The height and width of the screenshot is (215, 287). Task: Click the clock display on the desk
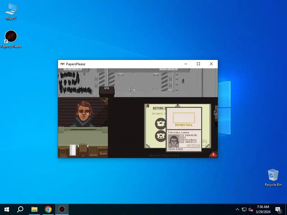[103, 152]
